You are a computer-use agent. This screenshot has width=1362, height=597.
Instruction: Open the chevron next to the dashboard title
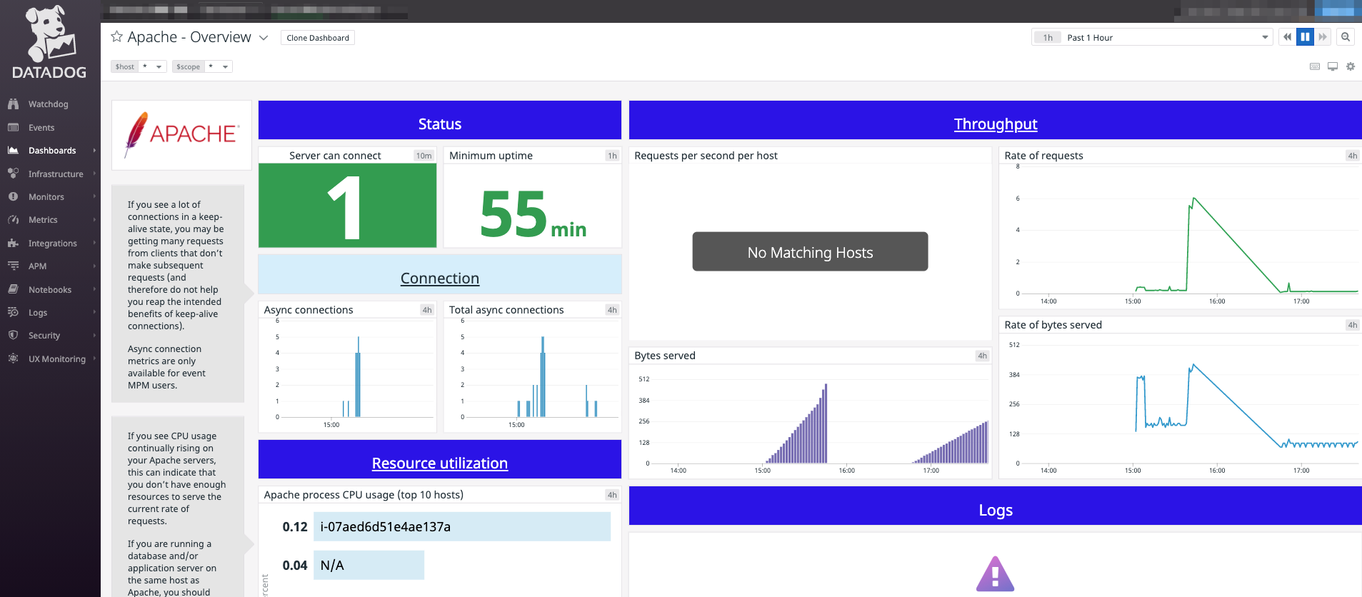(264, 38)
